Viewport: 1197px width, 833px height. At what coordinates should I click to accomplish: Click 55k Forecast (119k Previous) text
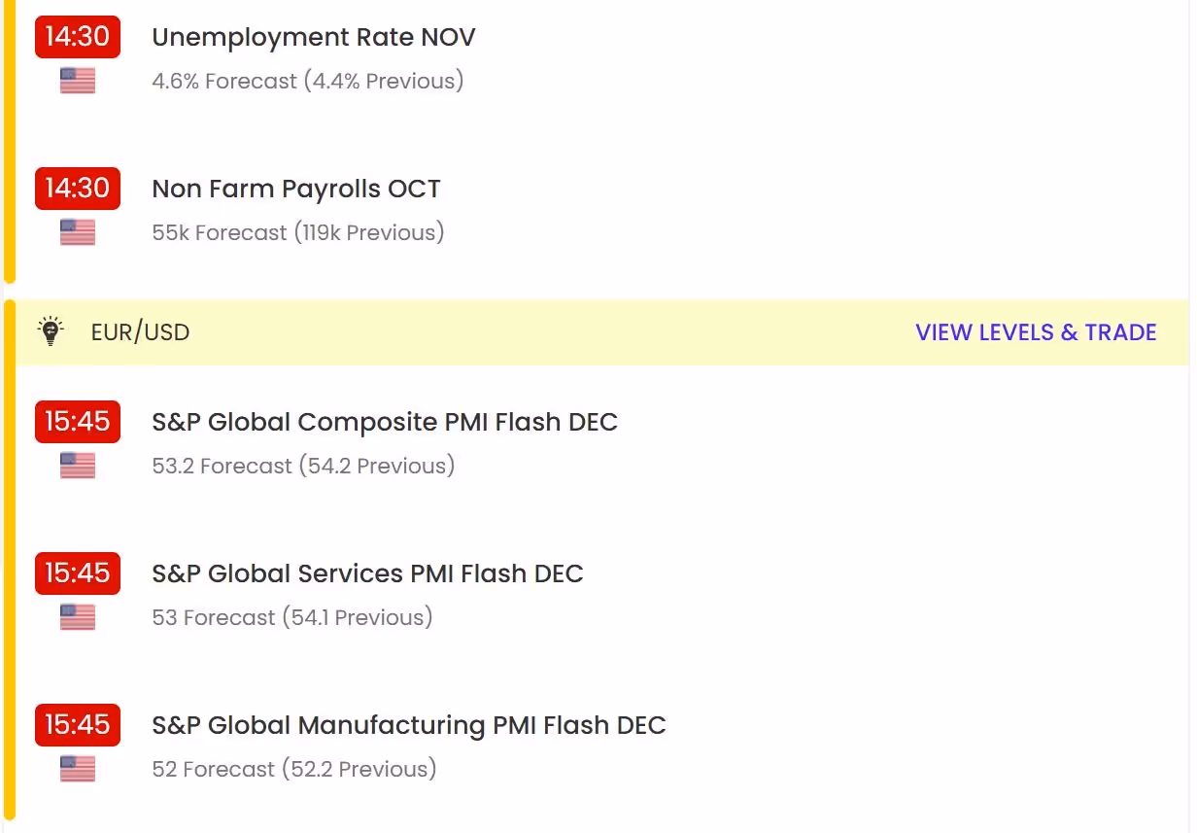coord(298,232)
